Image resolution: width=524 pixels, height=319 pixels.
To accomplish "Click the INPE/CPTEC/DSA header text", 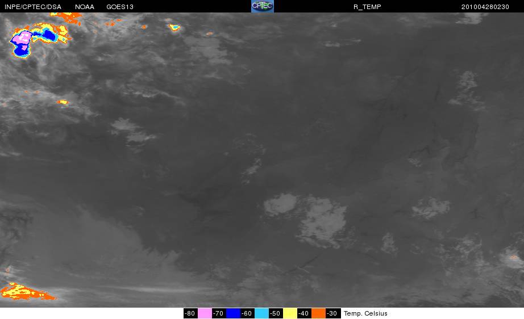I will (x=33, y=7).
